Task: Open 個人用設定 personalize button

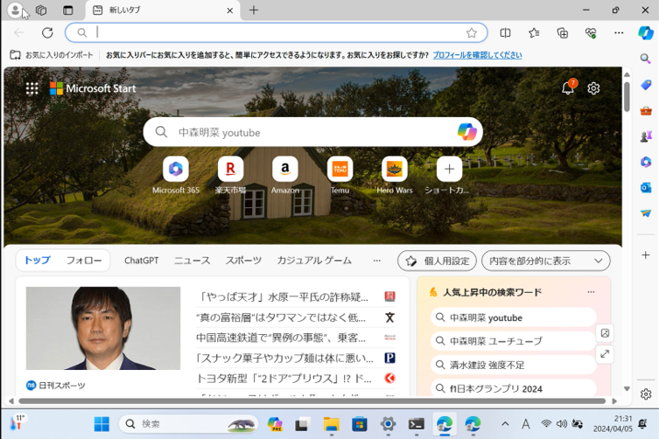Action: coord(437,261)
